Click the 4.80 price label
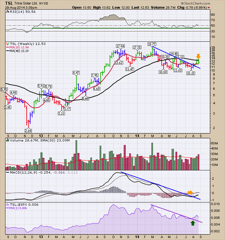This screenshot has width=225, height=240. point(47,100)
